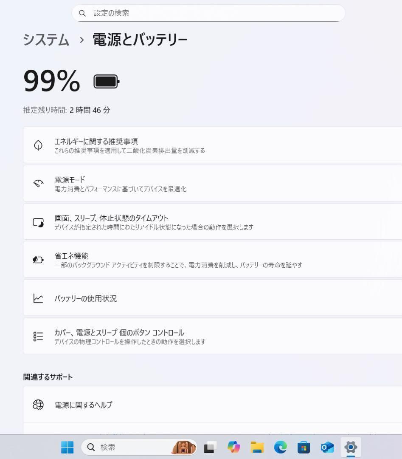Open the Settings gear in the taskbar

tap(351, 447)
